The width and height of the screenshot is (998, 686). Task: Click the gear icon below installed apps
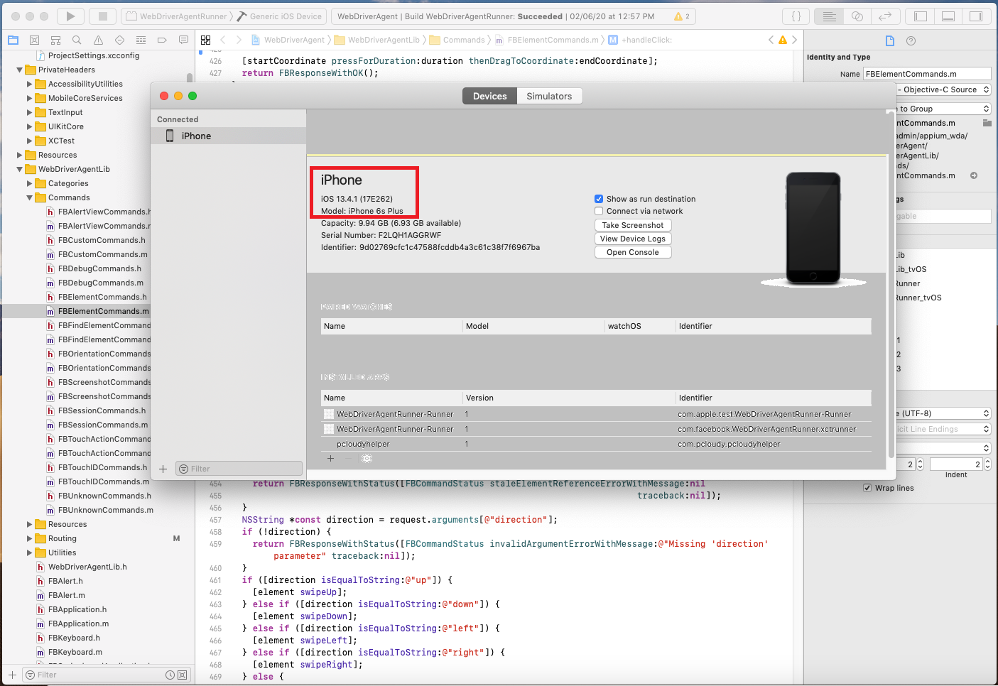pos(367,459)
